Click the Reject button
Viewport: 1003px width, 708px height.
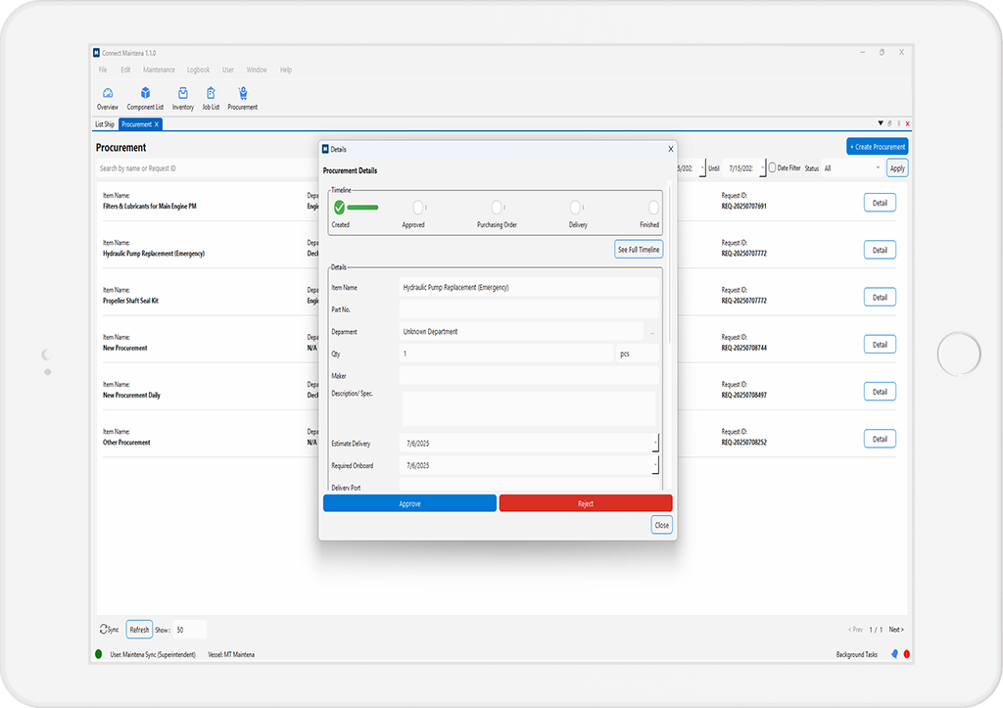[586, 504]
